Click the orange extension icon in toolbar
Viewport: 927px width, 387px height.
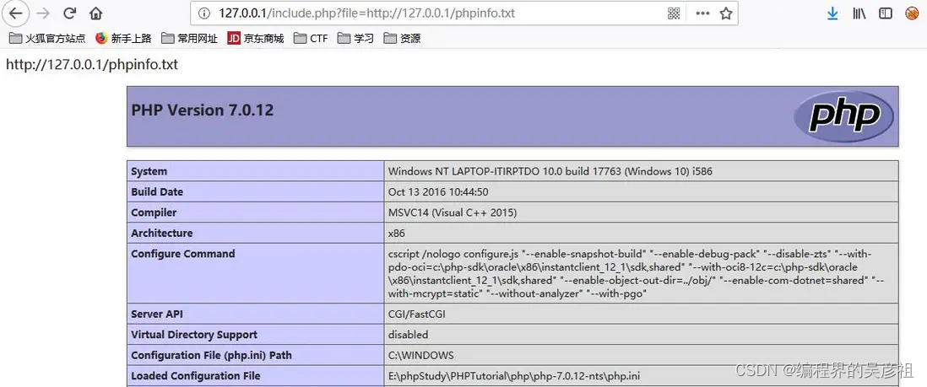point(912,13)
